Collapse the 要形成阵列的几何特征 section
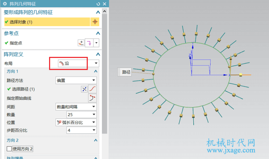This screenshot has width=269, height=159. (x=98, y=12)
